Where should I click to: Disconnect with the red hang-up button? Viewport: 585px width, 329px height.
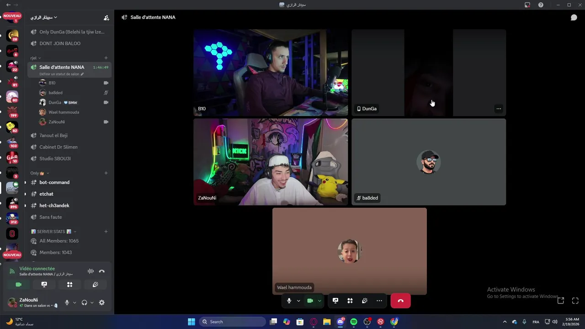coord(400,301)
